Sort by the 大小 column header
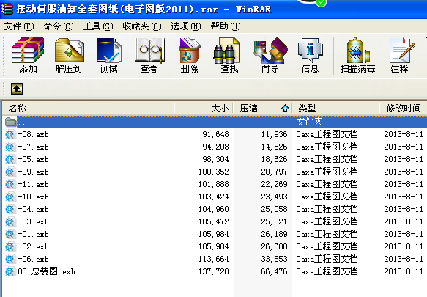Screen dimensions: 427x297 click(x=204, y=109)
